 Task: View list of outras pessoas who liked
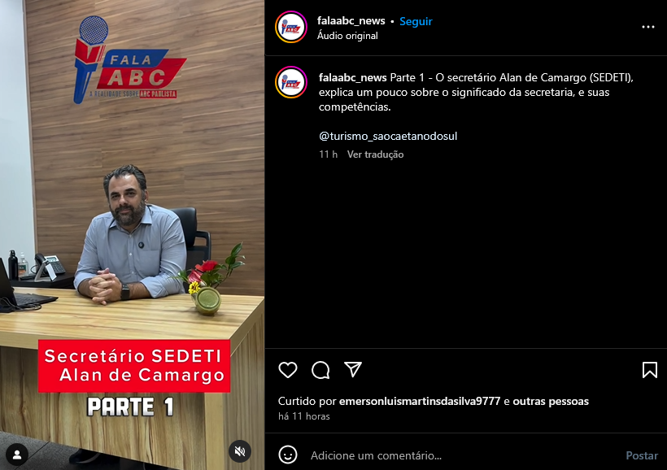pyautogui.click(x=551, y=401)
